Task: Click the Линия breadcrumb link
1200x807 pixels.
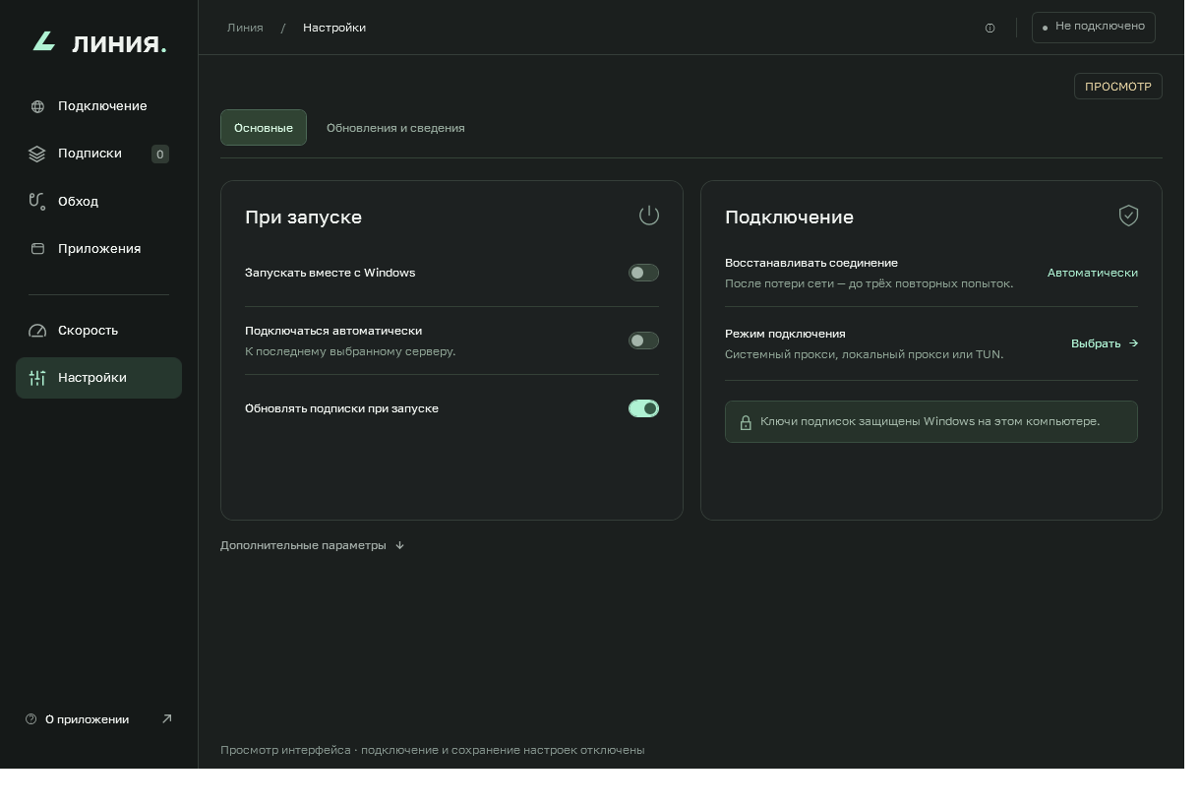Action: pos(245,28)
